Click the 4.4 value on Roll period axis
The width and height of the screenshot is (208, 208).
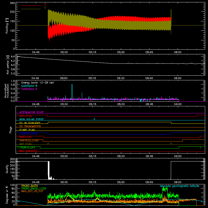click(x=13, y=56)
